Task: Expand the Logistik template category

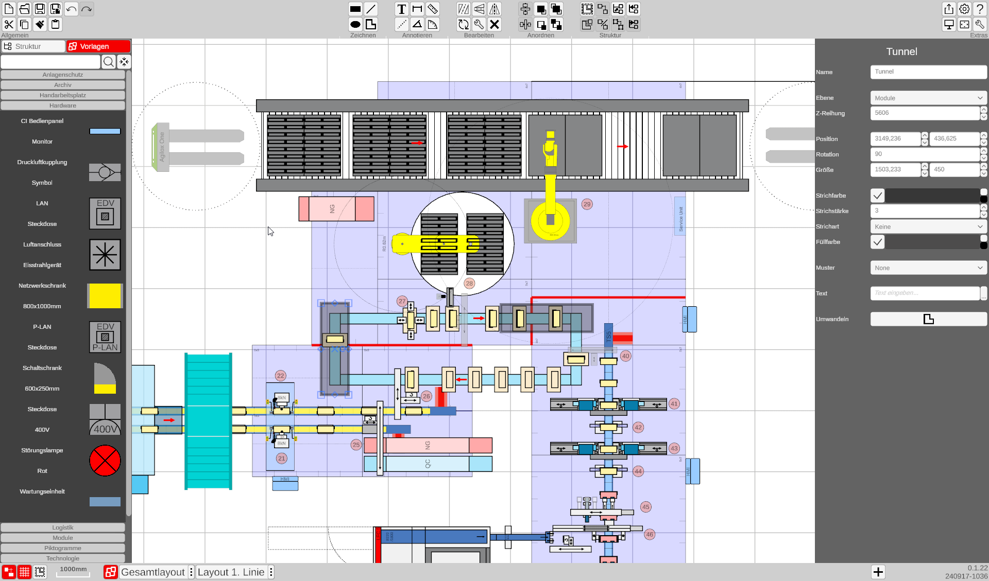Action: tap(63, 527)
